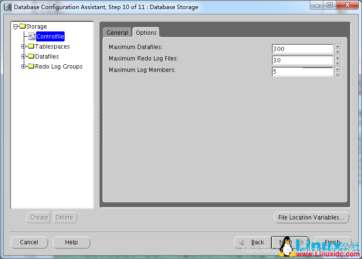Expand the Datafiles node
362x259 pixels.
click(x=24, y=57)
